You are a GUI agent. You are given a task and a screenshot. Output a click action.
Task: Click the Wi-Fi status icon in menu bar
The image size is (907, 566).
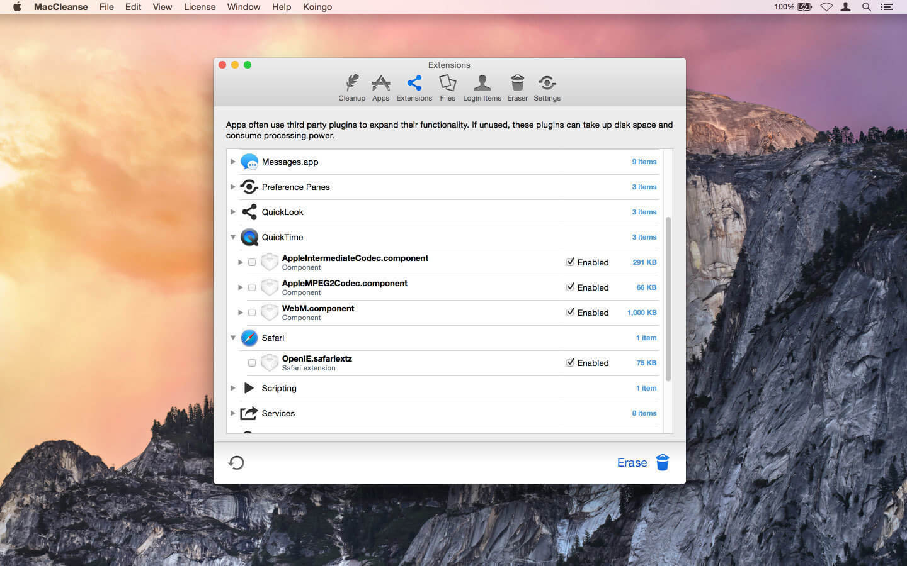(x=826, y=7)
